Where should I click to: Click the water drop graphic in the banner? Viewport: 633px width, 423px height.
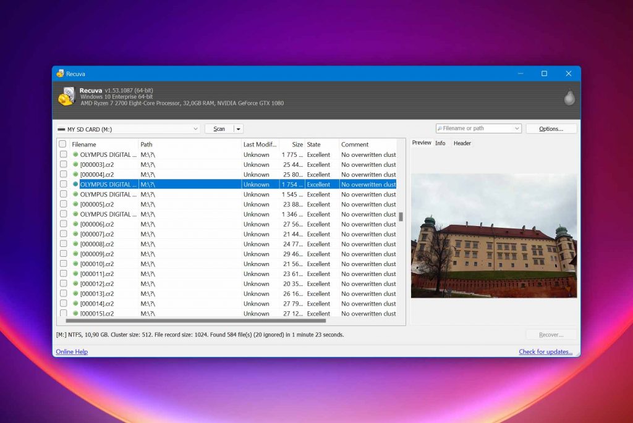(569, 97)
